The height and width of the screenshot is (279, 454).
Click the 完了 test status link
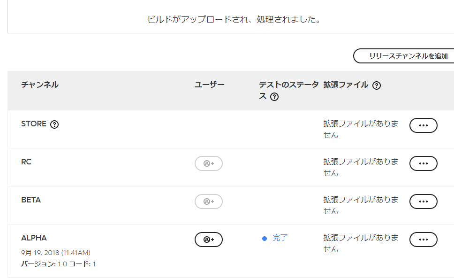280,238
